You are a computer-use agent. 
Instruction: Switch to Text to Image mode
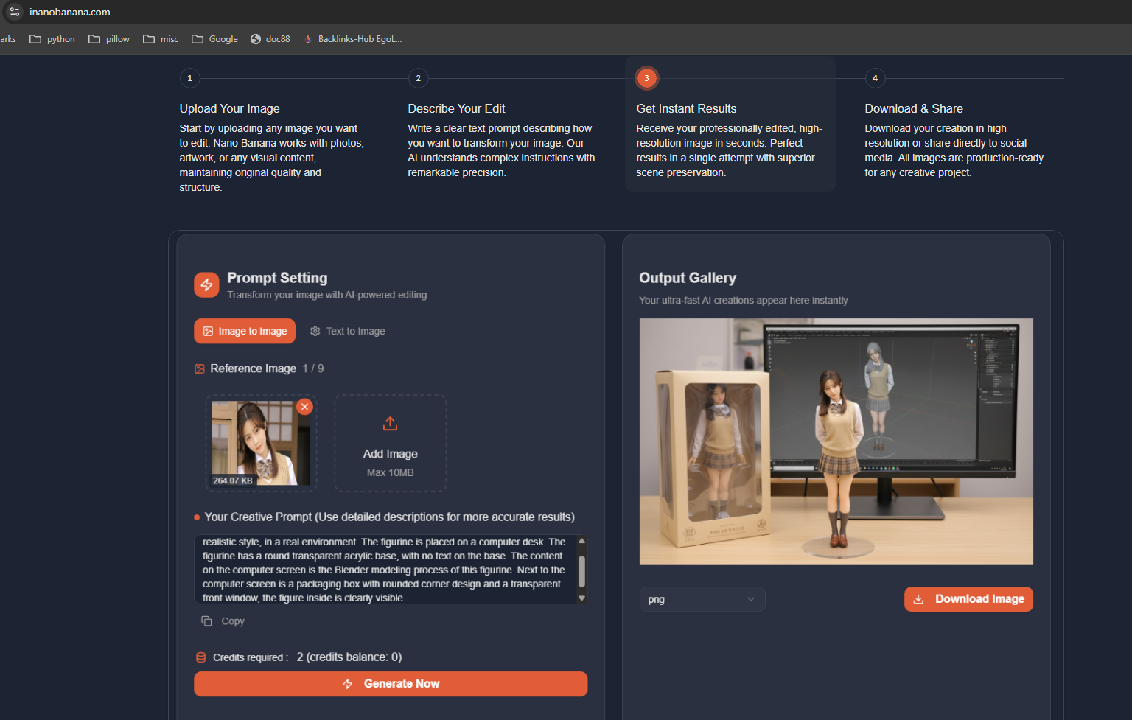tap(348, 331)
